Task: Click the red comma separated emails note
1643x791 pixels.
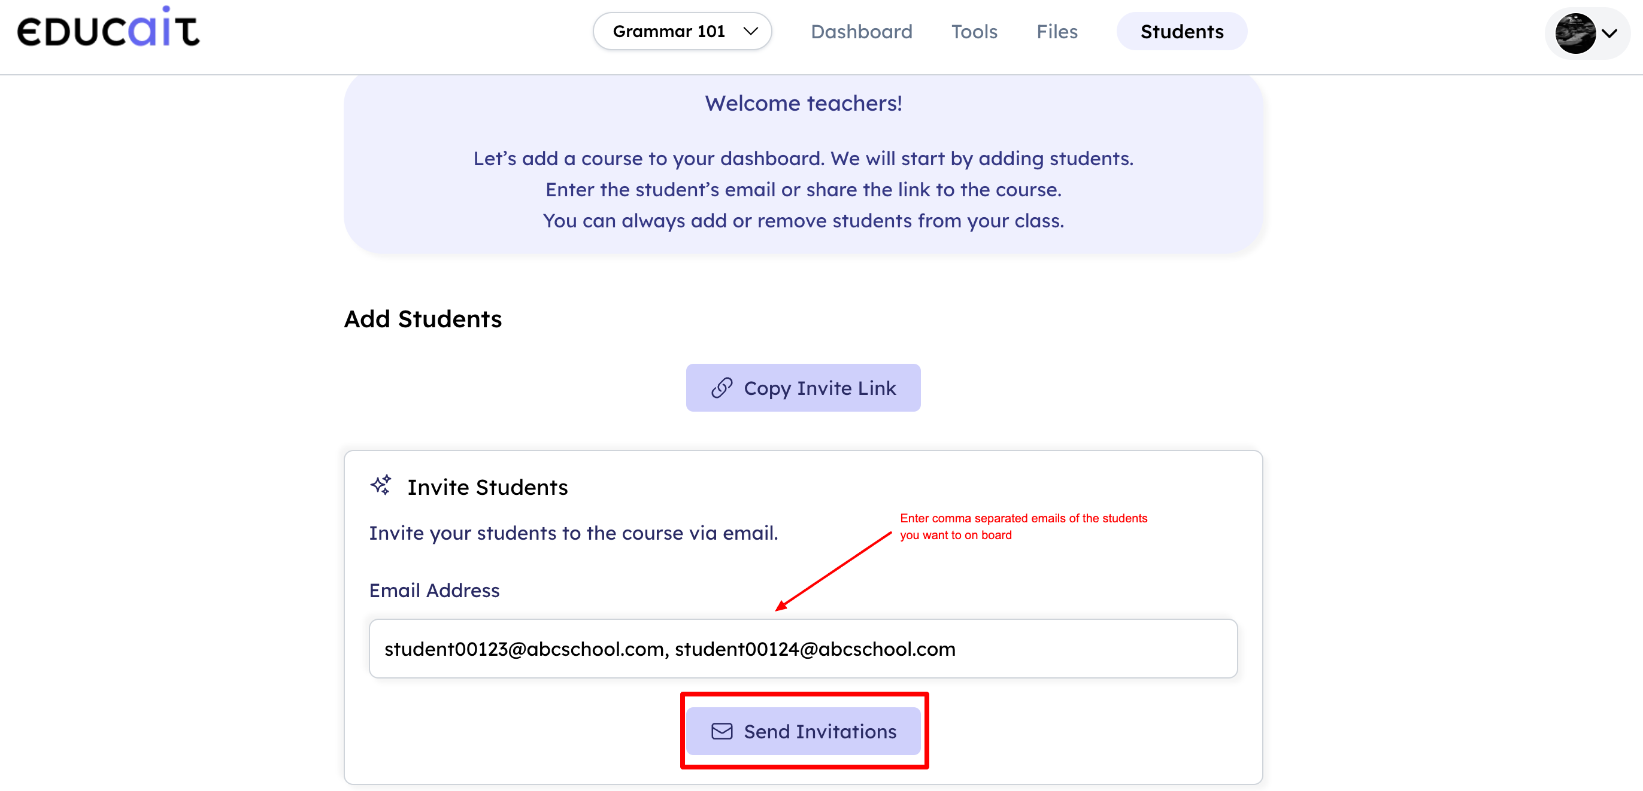Action: pyautogui.click(x=1023, y=527)
